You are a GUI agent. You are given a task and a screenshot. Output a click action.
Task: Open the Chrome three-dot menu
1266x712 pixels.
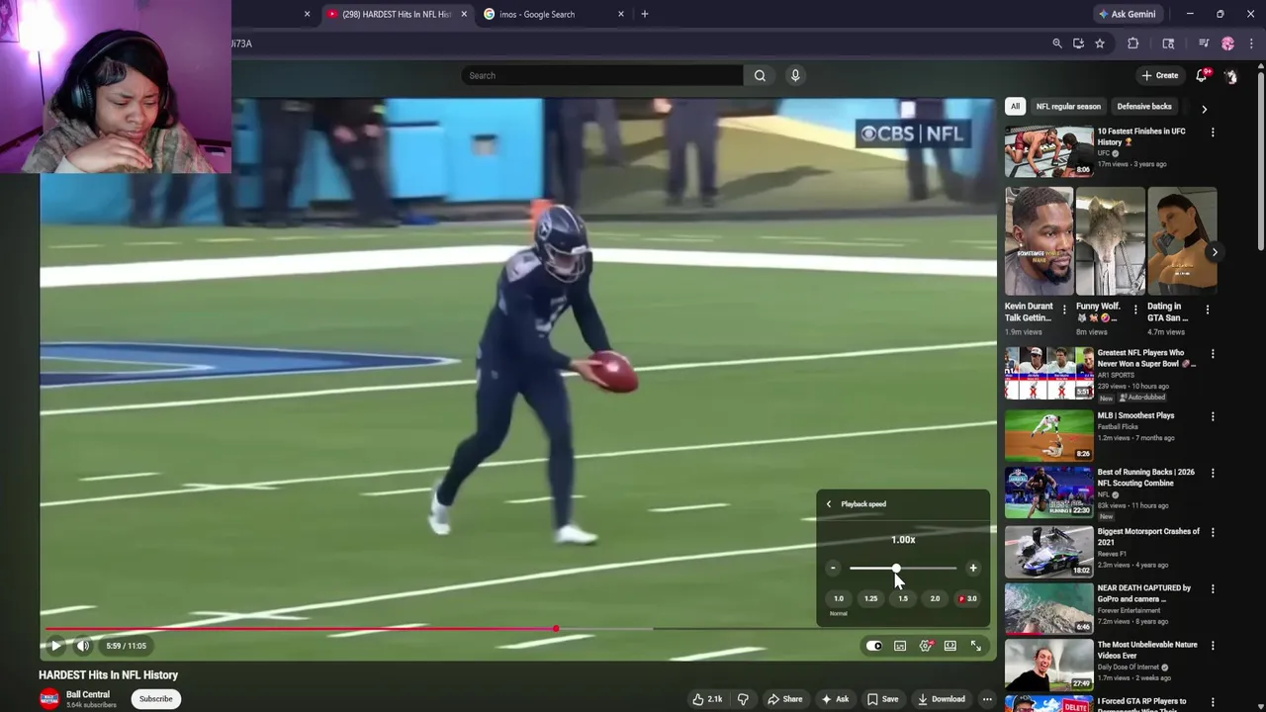[1251, 44]
